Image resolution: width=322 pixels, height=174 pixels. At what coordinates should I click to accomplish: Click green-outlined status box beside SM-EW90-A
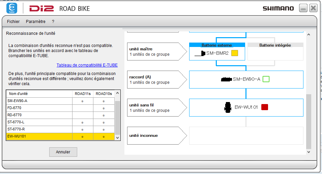266,79
